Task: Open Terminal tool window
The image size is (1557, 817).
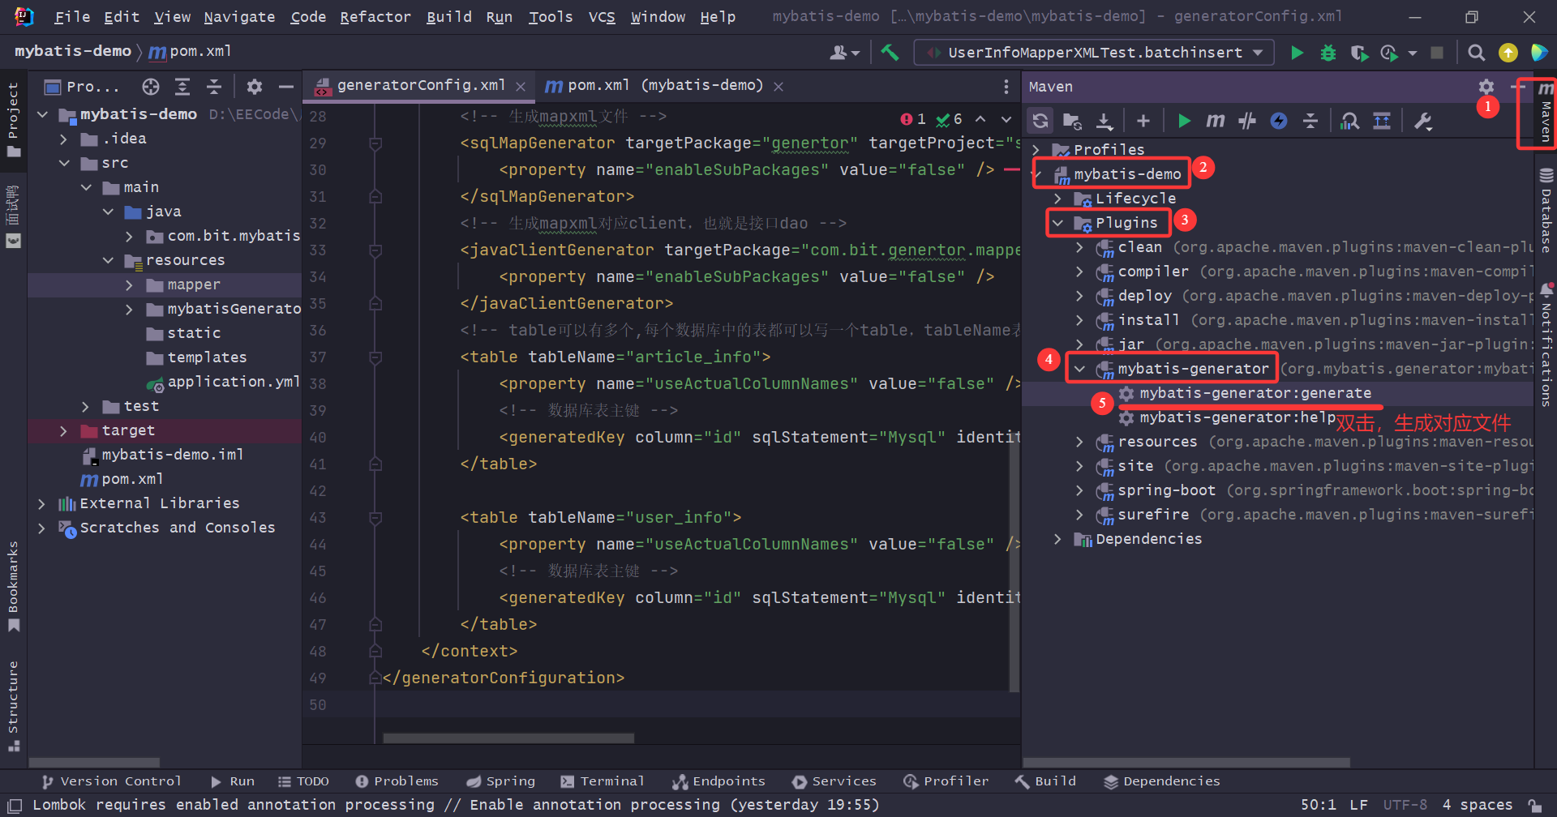Action: [x=603, y=781]
